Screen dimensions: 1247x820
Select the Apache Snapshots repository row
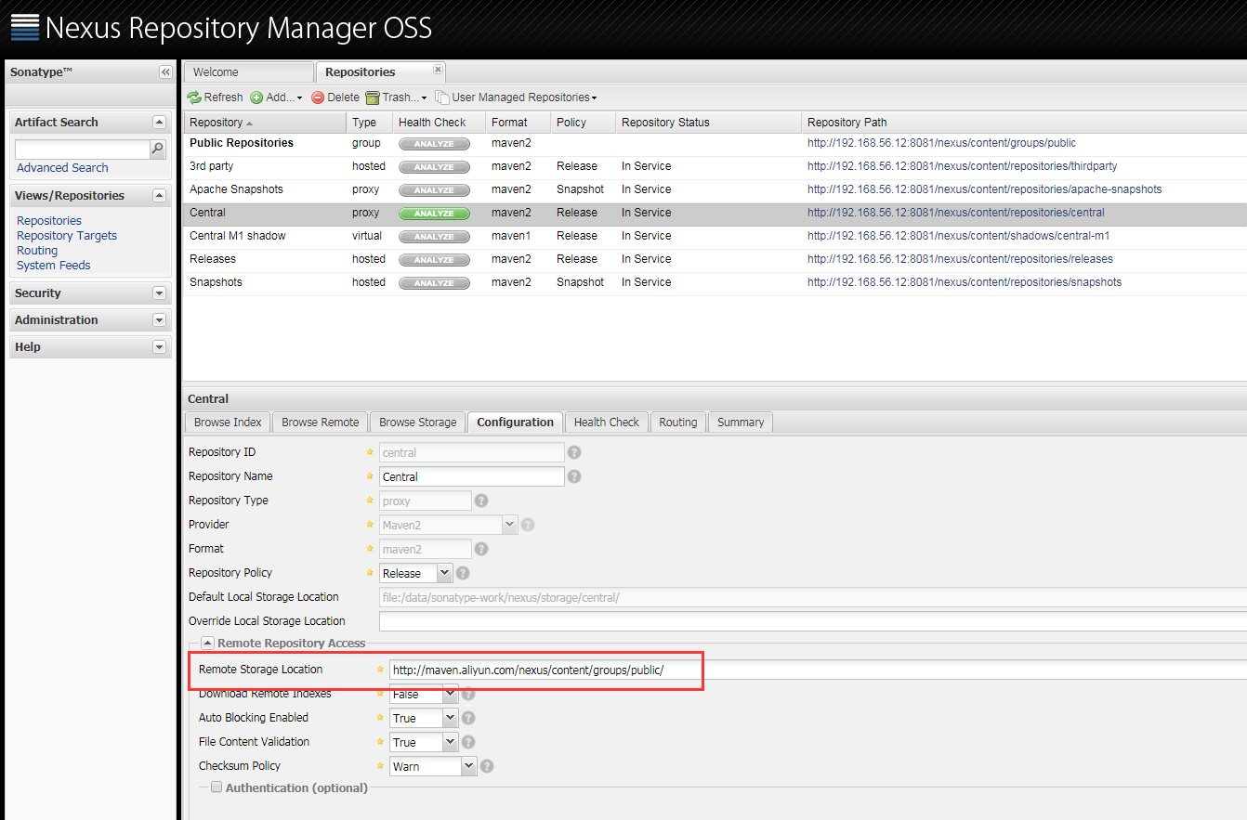[x=715, y=189]
